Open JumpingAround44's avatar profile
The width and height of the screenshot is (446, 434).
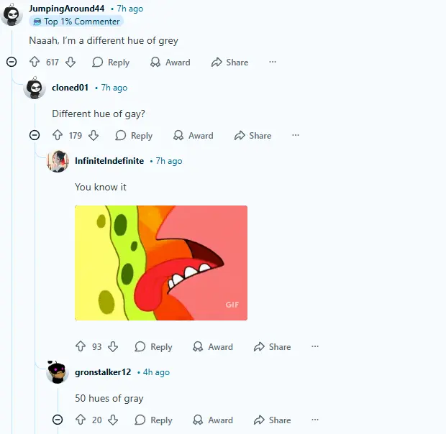[12, 14]
